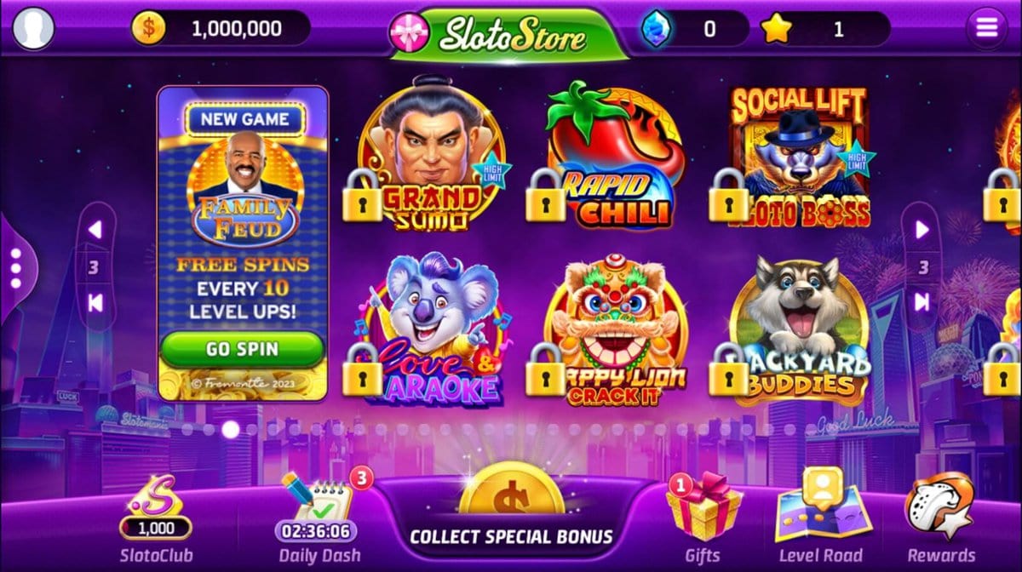Tap the blue gem currency icon
Screen dimensions: 1022x572
tap(656, 29)
